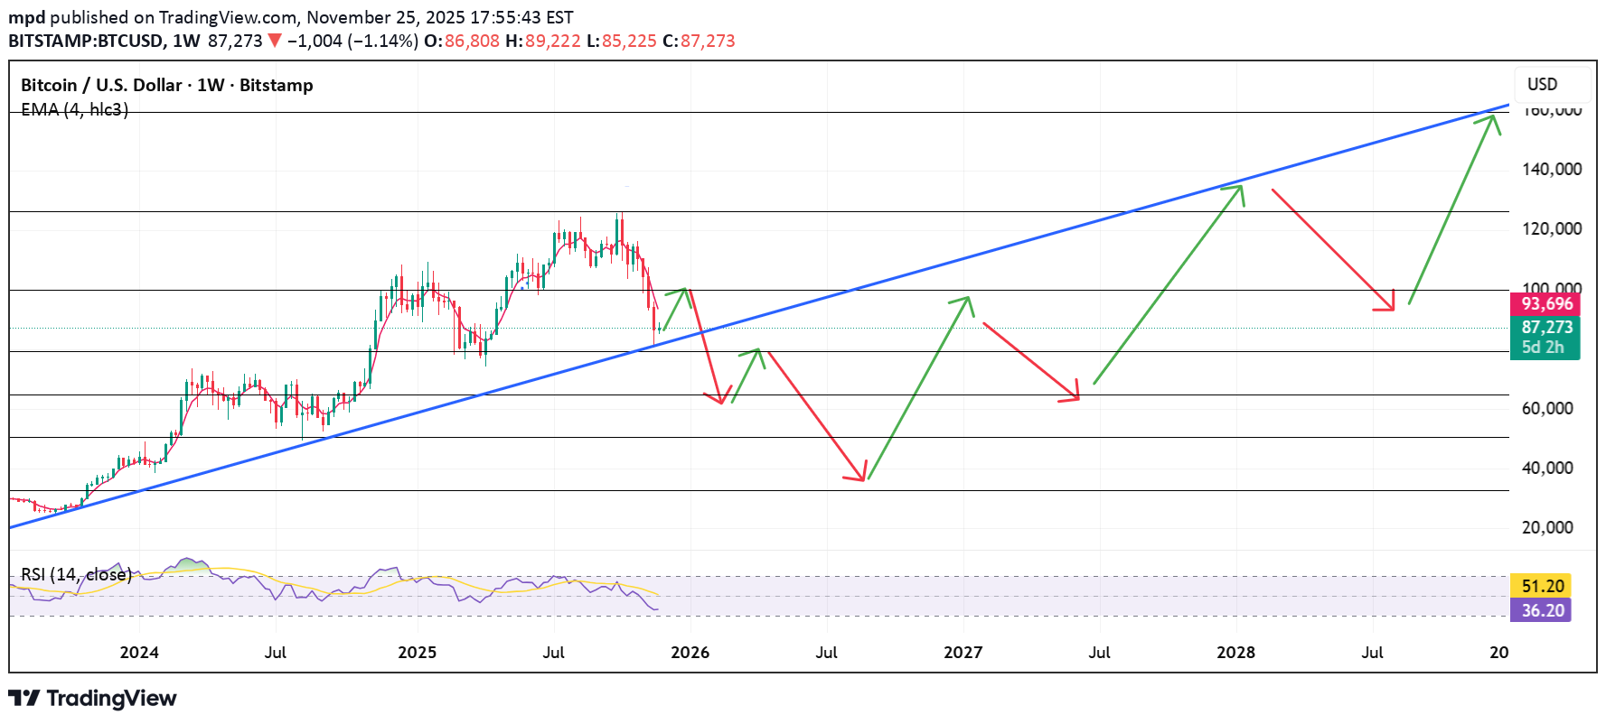Open the EMA (4, hlc3) indicator legend
This screenshot has height=724, width=1606.
pos(74,109)
